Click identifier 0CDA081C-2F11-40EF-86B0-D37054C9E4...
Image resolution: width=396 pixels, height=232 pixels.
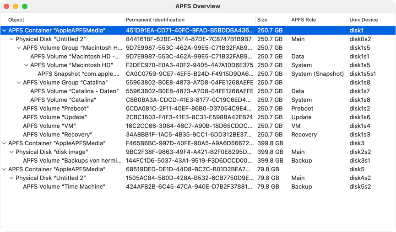(189, 109)
